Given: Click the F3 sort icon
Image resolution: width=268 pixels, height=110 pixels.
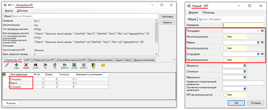Looking at the screenshot, I should click(x=55, y=65).
